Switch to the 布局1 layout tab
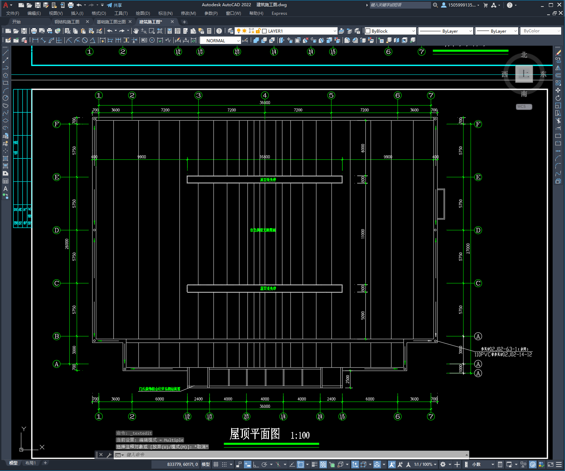565x471 pixels. (x=31, y=463)
